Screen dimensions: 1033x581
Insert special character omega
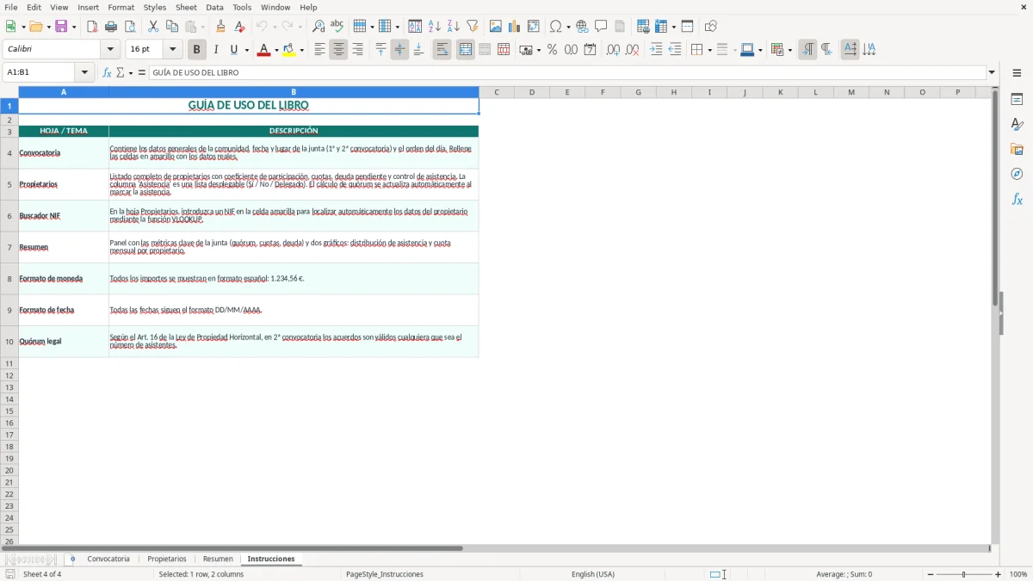pos(556,27)
